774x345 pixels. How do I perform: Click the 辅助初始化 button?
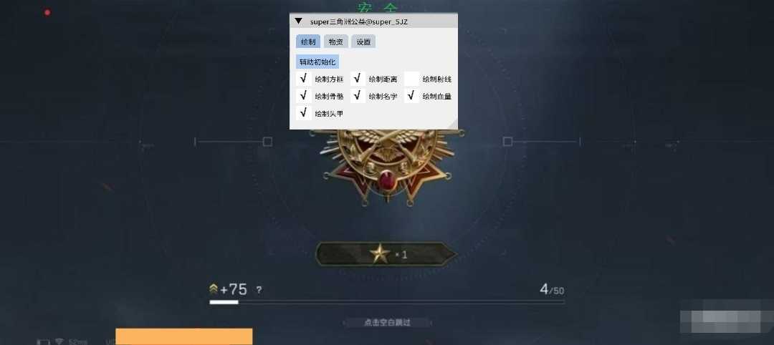coord(317,62)
